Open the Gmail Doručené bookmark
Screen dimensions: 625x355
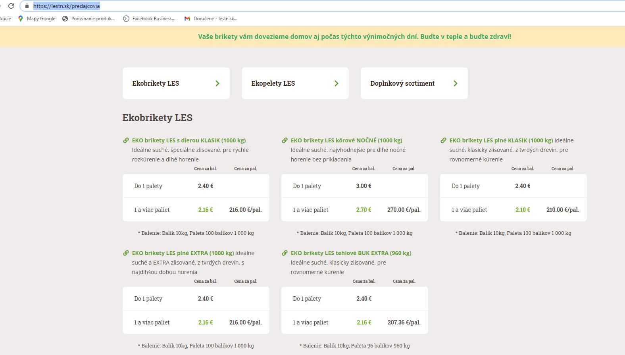pos(211,19)
